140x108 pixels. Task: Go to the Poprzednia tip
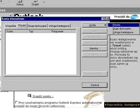pyautogui.click(x=114, y=105)
